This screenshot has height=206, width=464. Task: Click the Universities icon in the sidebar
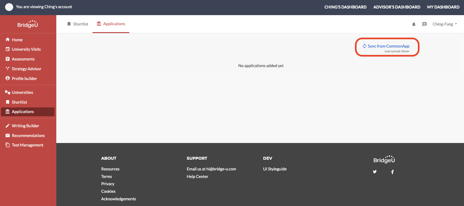pos(8,92)
